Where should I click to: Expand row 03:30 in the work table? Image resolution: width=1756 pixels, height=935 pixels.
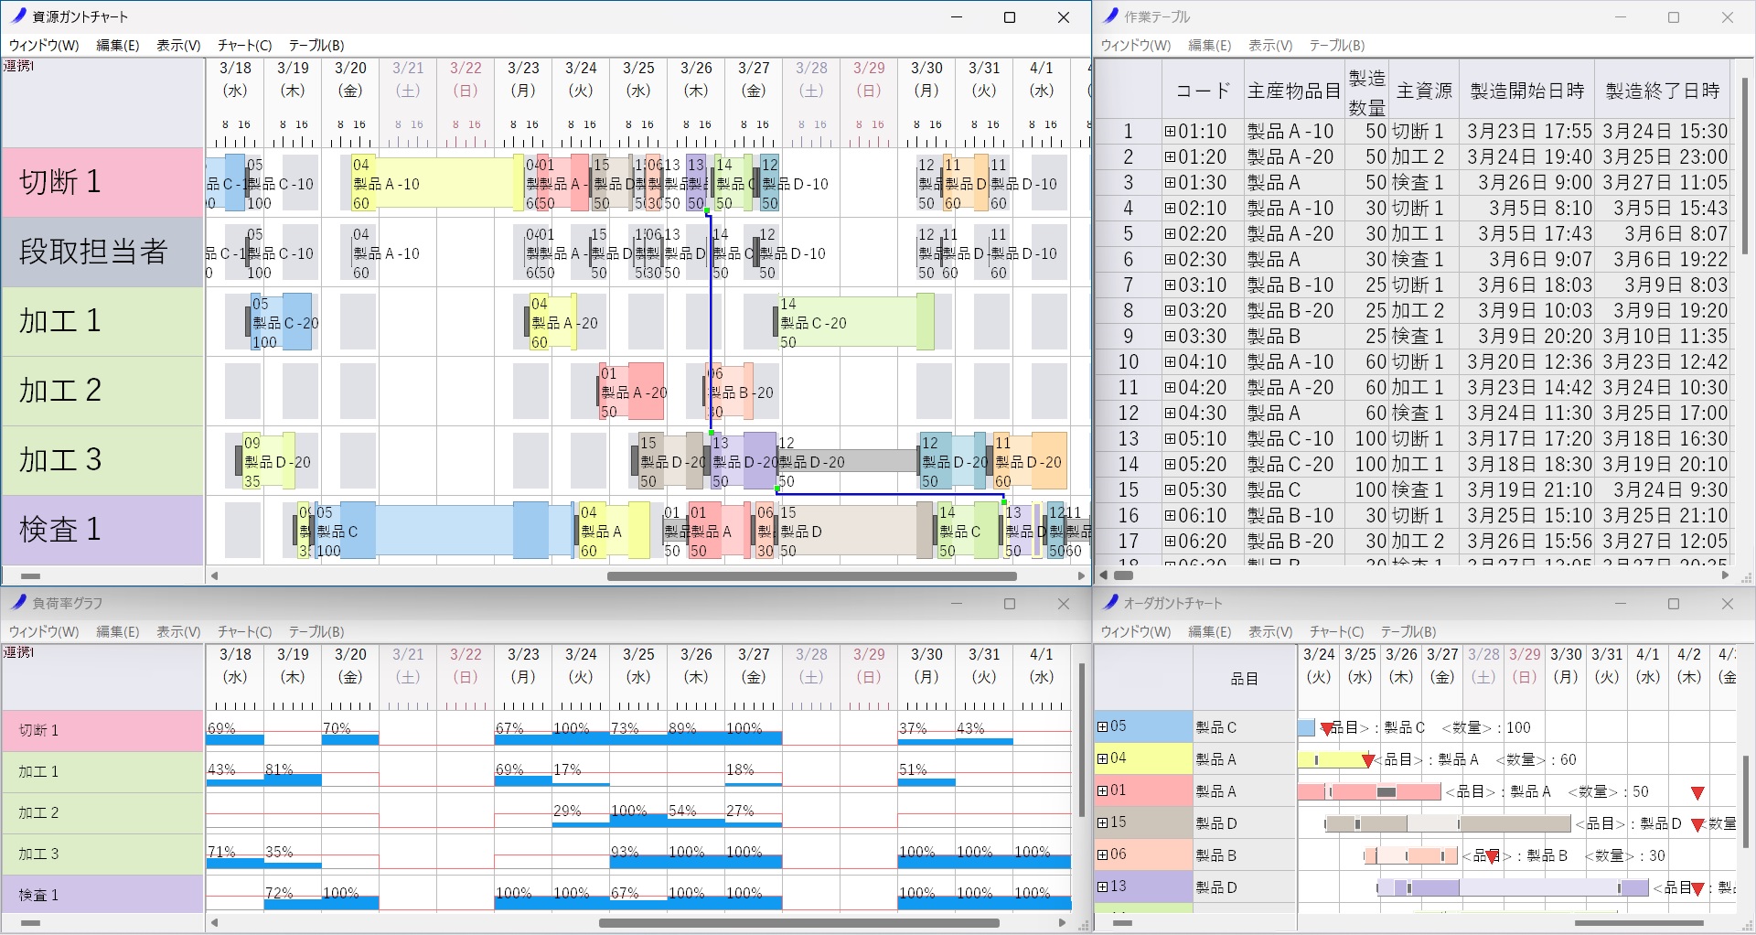[x=1170, y=337]
